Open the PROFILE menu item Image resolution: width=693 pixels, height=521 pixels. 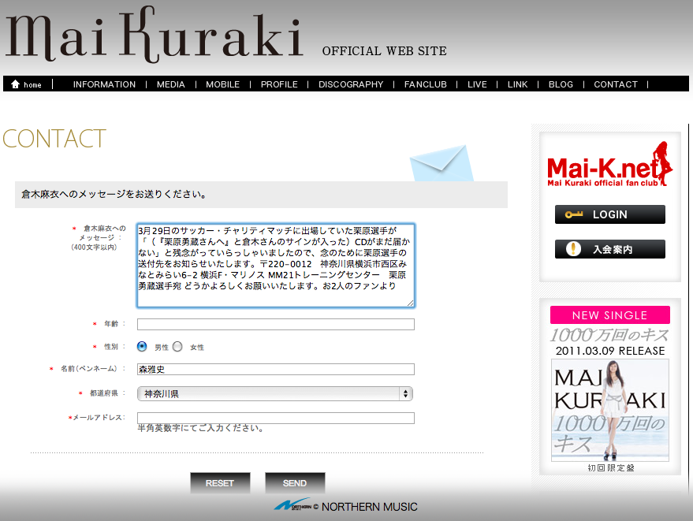[x=279, y=84]
